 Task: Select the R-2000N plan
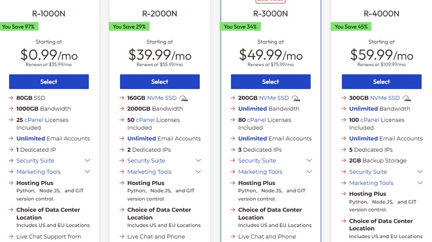coord(159,81)
